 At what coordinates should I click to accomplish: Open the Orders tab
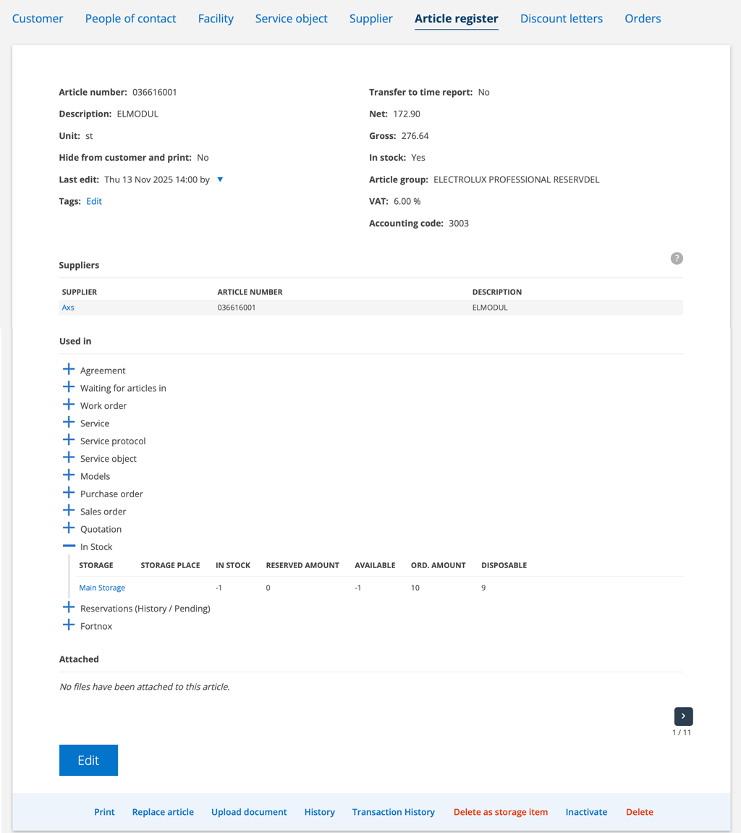click(x=643, y=19)
